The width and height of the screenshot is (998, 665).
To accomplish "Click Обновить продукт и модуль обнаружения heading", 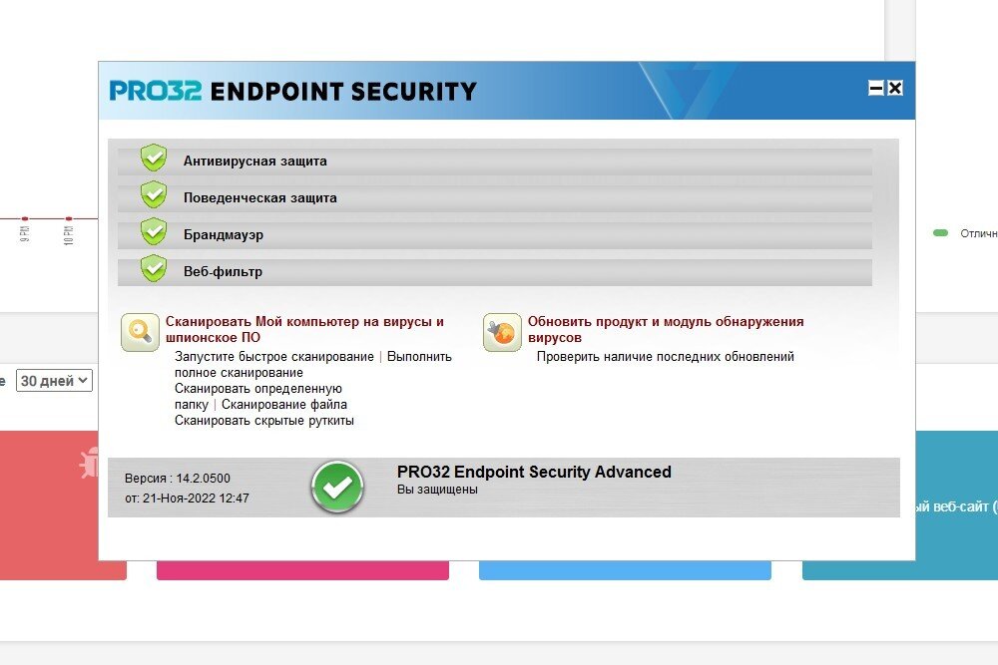I will [666, 329].
